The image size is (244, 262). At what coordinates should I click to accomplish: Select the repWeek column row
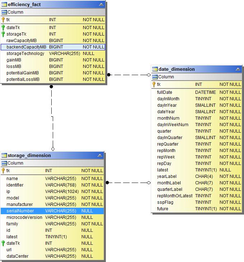click(197, 157)
